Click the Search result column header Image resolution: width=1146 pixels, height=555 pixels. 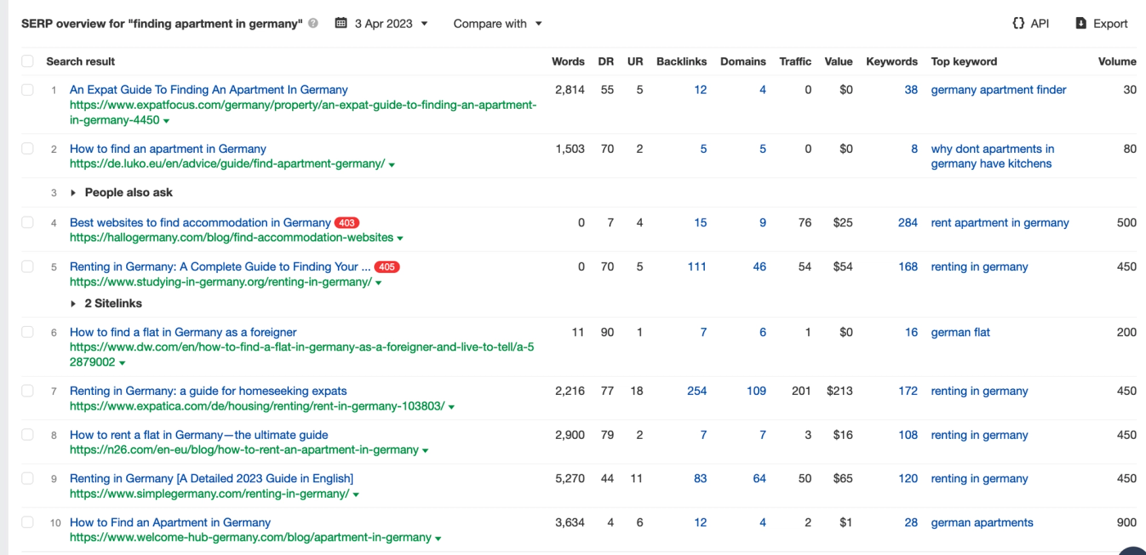80,61
